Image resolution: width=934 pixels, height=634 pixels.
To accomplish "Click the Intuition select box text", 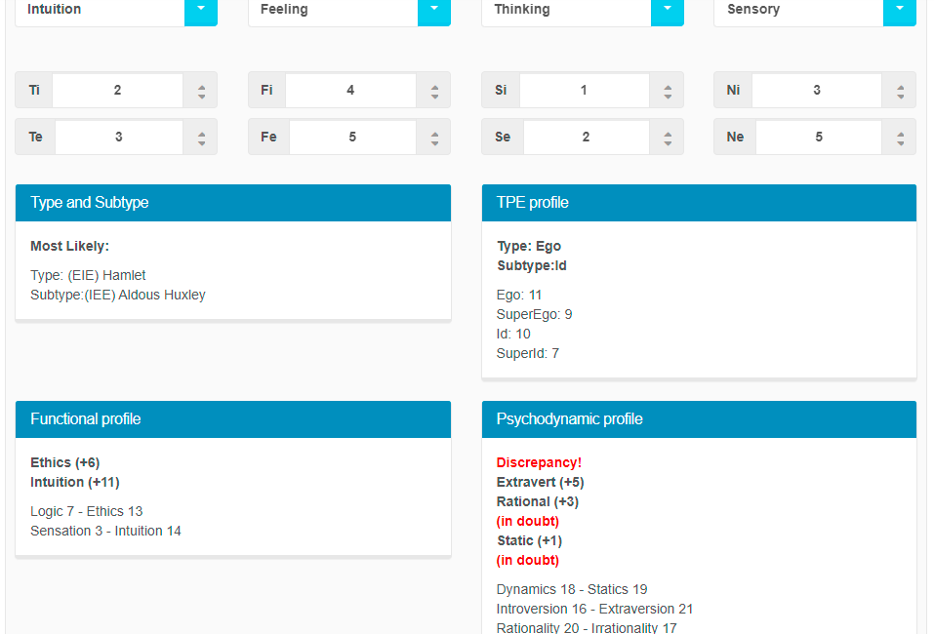I will [x=55, y=9].
